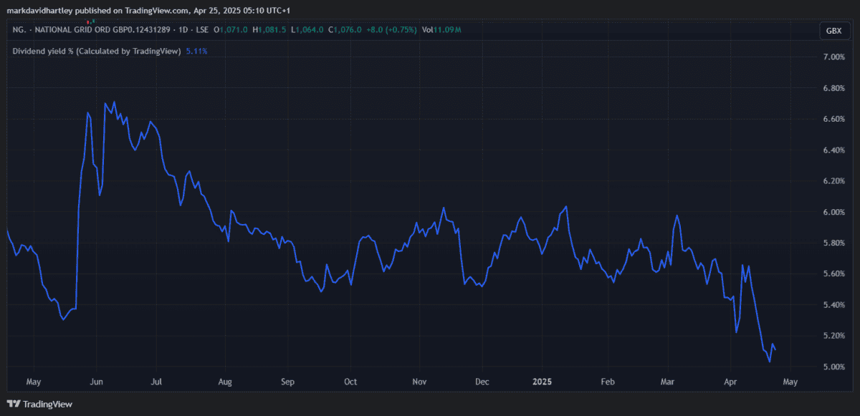The image size is (860, 416).
Task: Click the 5.00% price scale label
Action: (833, 367)
